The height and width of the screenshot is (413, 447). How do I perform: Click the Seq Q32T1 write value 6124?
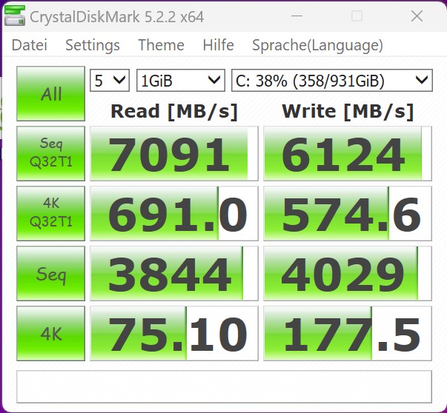point(348,154)
